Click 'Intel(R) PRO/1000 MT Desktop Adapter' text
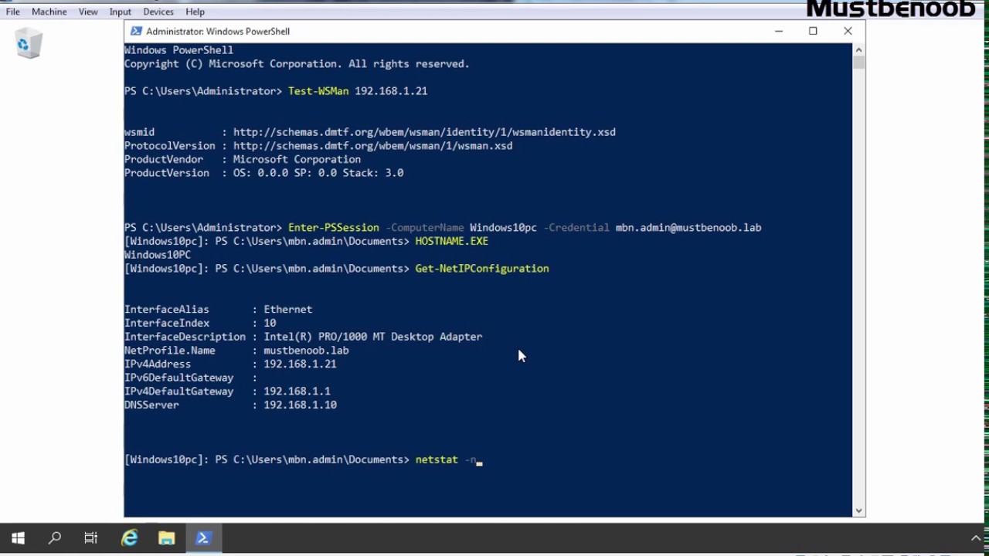Viewport: 989px width, 556px height. click(x=373, y=337)
